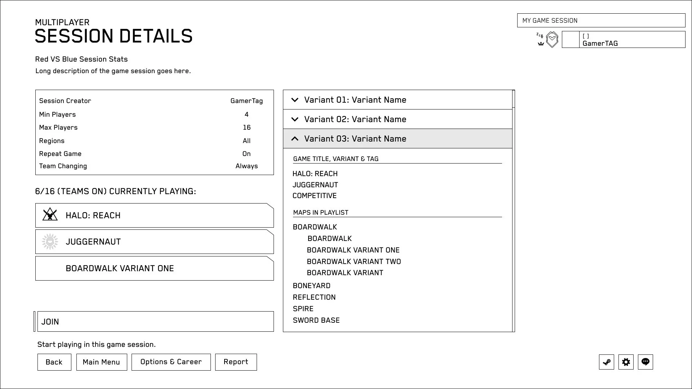
Task: Report this session
Action: coord(236,362)
